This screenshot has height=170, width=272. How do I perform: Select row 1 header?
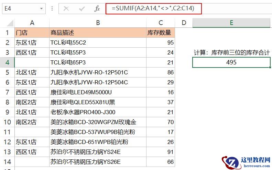pyautogui.click(x=7, y=33)
